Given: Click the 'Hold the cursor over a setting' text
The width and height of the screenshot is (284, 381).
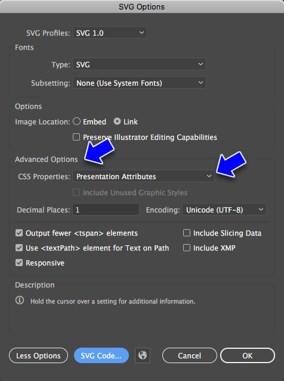Looking at the screenshot, I should [113, 301].
